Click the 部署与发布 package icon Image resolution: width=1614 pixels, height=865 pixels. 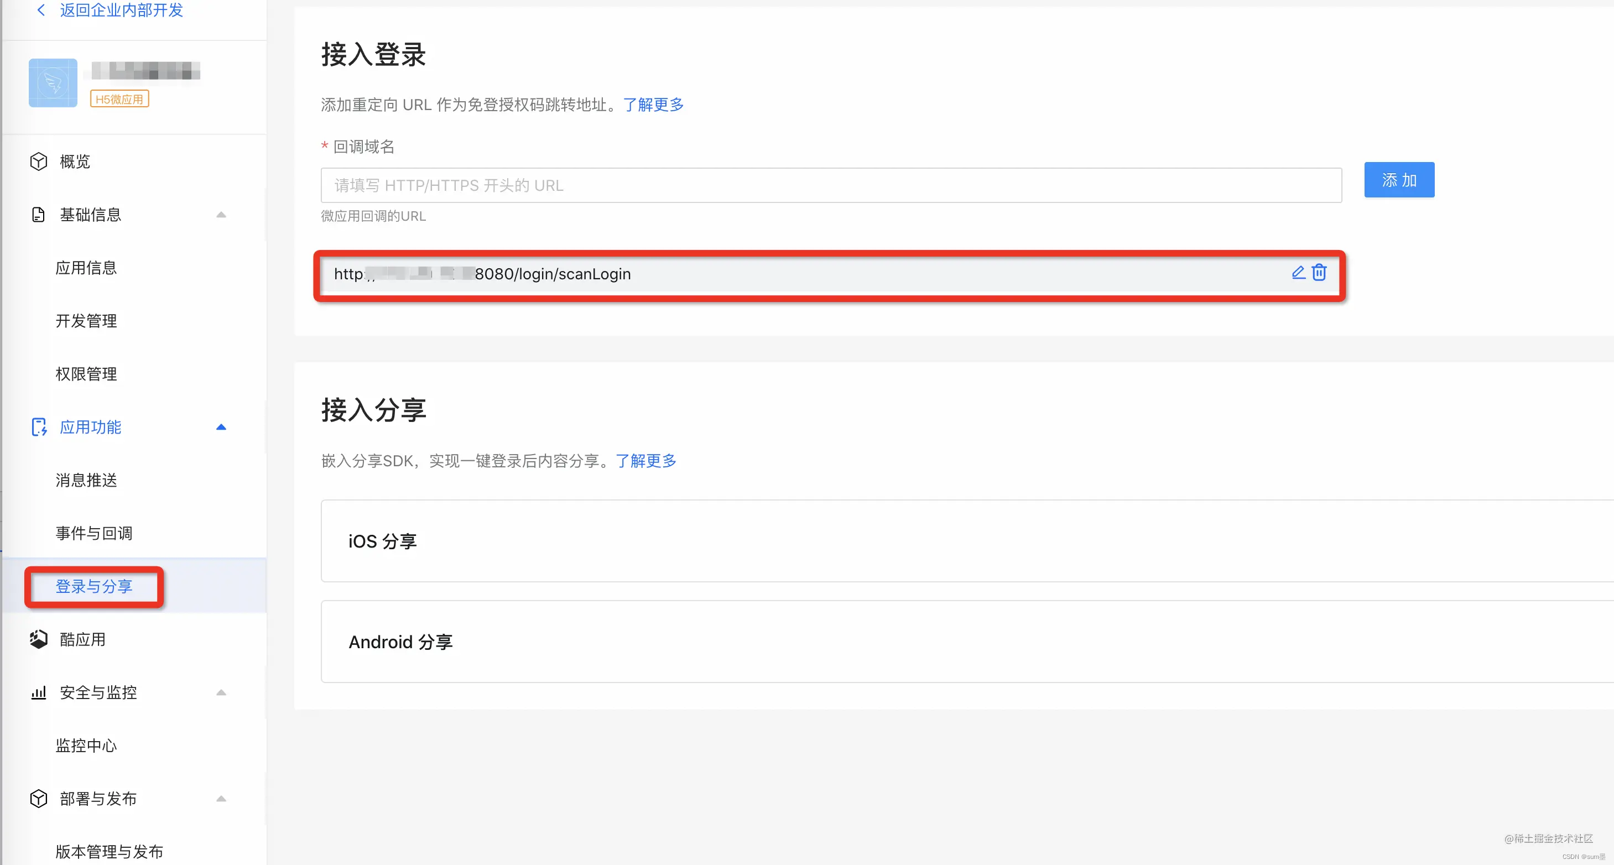pos(38,799)
